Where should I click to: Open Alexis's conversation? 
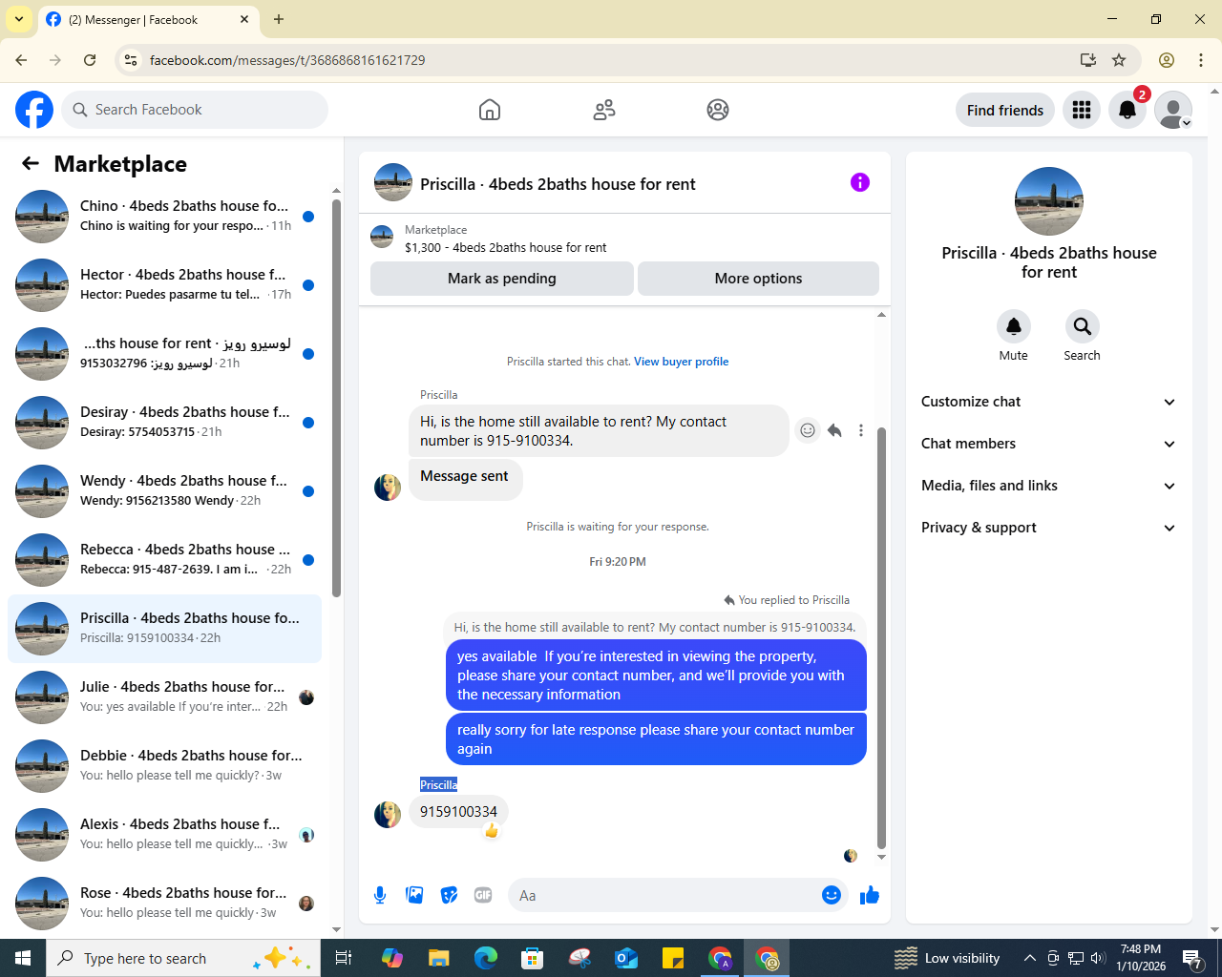pos(165,835)
